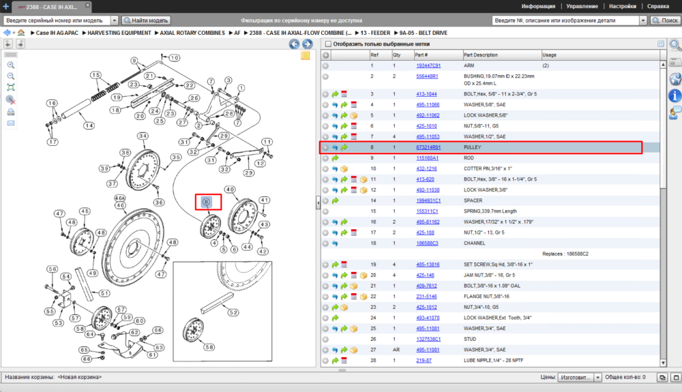Open part number 1994931C1 link

tap(428, 201)
